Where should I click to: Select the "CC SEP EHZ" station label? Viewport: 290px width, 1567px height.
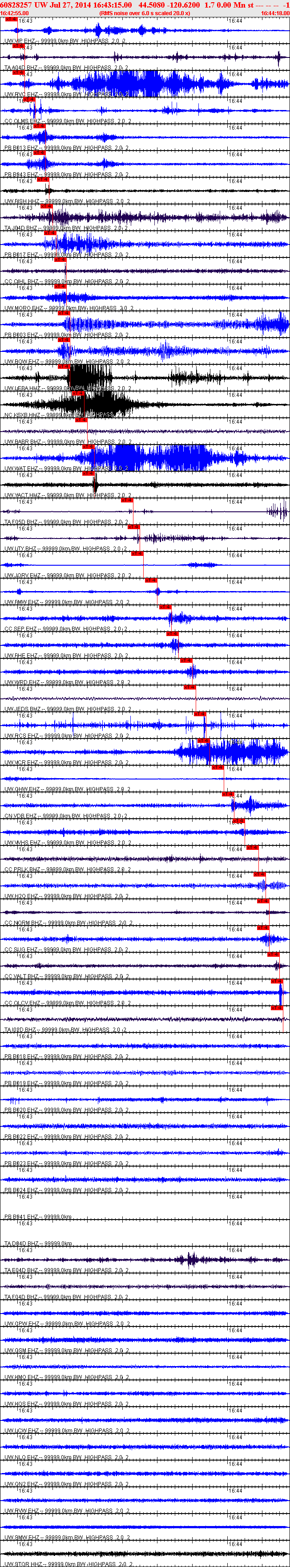[x=20, y=629]
